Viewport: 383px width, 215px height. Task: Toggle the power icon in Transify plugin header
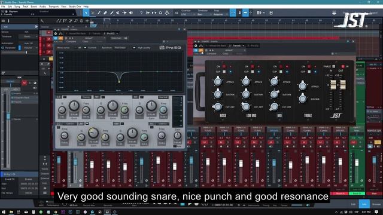(x=196, y=50)
